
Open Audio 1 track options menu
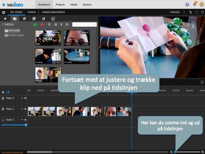tap(25, 120)
